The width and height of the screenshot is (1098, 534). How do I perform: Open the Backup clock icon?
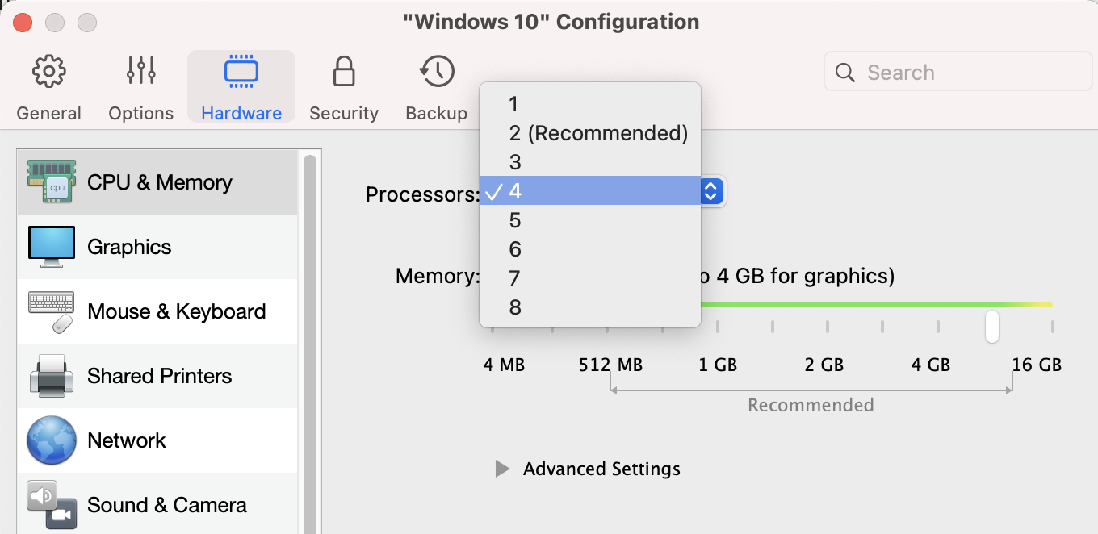click(x=437, y=73)
